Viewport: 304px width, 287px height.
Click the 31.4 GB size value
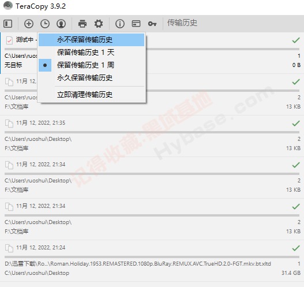291,273
